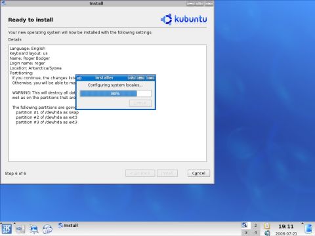The height and width of the screenshot is (236, 315).
Task: Click the 80% progress bar
Action: 115,94
